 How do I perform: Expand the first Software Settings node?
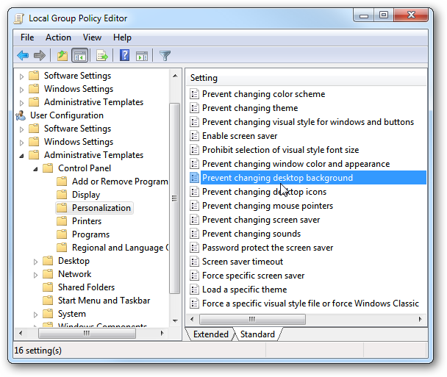(x=21, y=76)
